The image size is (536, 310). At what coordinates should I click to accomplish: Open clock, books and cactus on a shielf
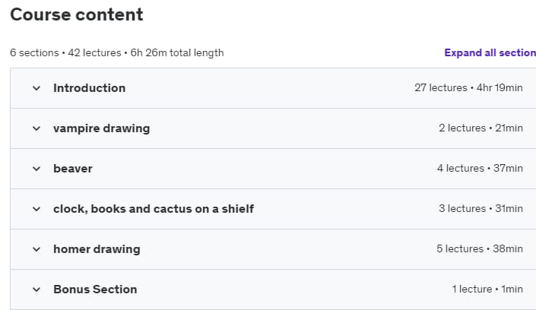pos(154,209)
